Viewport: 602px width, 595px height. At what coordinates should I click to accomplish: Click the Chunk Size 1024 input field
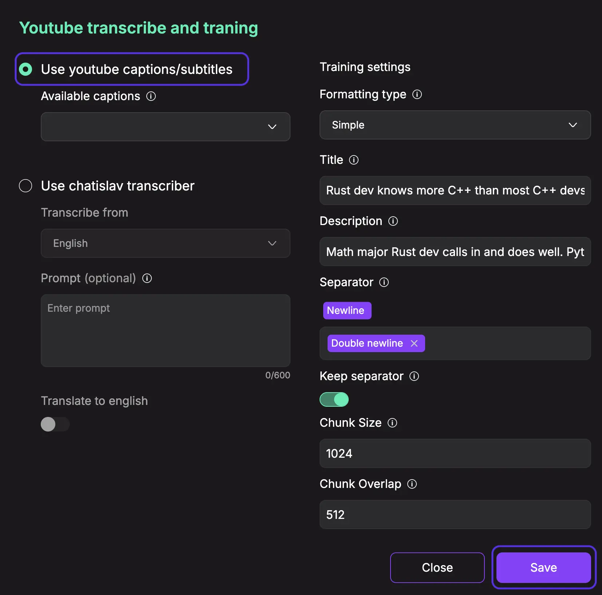tap(455, 453)
